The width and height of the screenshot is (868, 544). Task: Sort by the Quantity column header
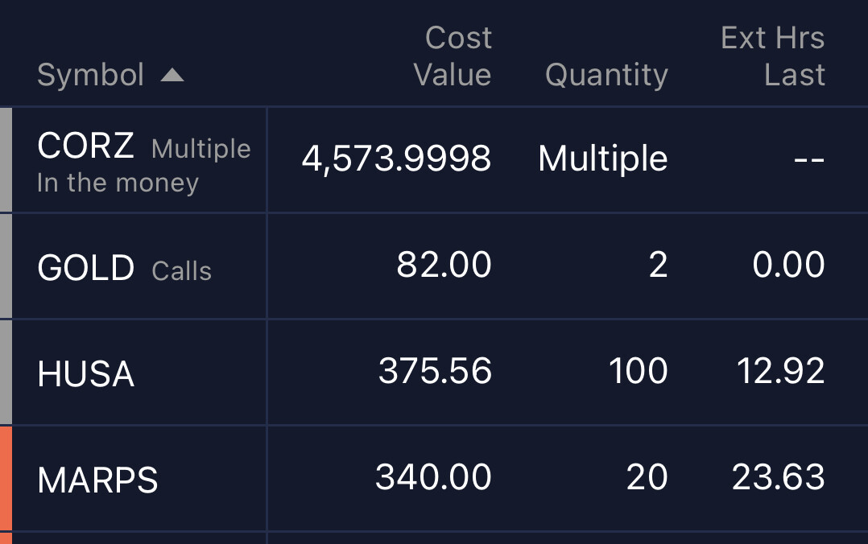[x=607, y=75]
